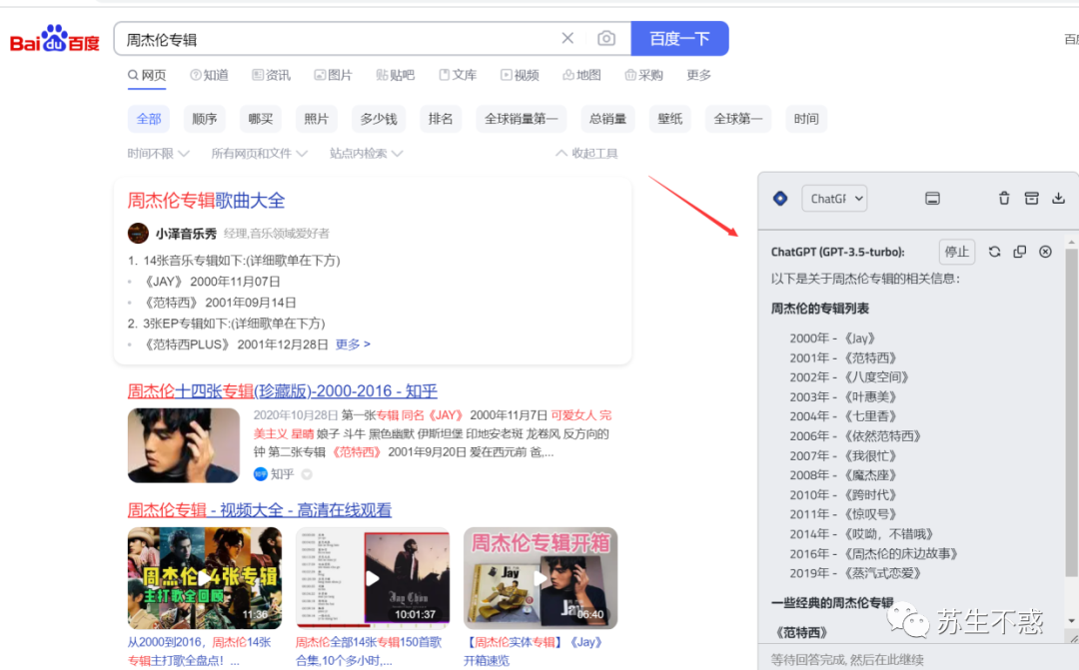Viewport: 1079px width, 670px height.
Task: Click the panel layout icon
Action: click(x=932, y=198)
